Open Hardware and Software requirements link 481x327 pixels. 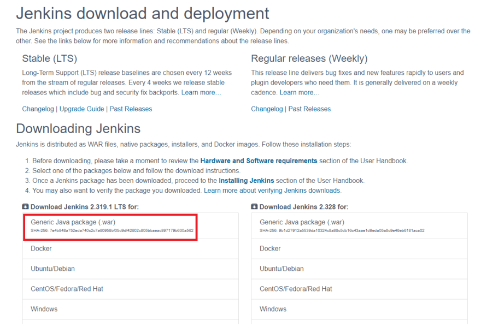click(259, 161)
